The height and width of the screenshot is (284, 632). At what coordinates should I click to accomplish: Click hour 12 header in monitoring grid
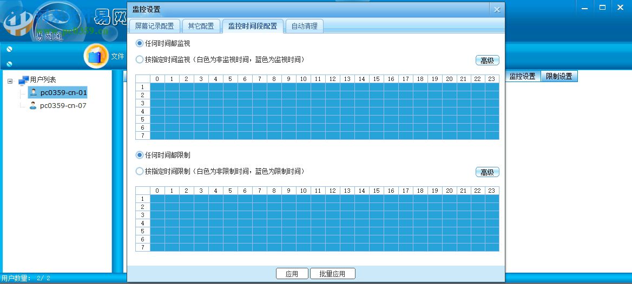pos(333,79)
